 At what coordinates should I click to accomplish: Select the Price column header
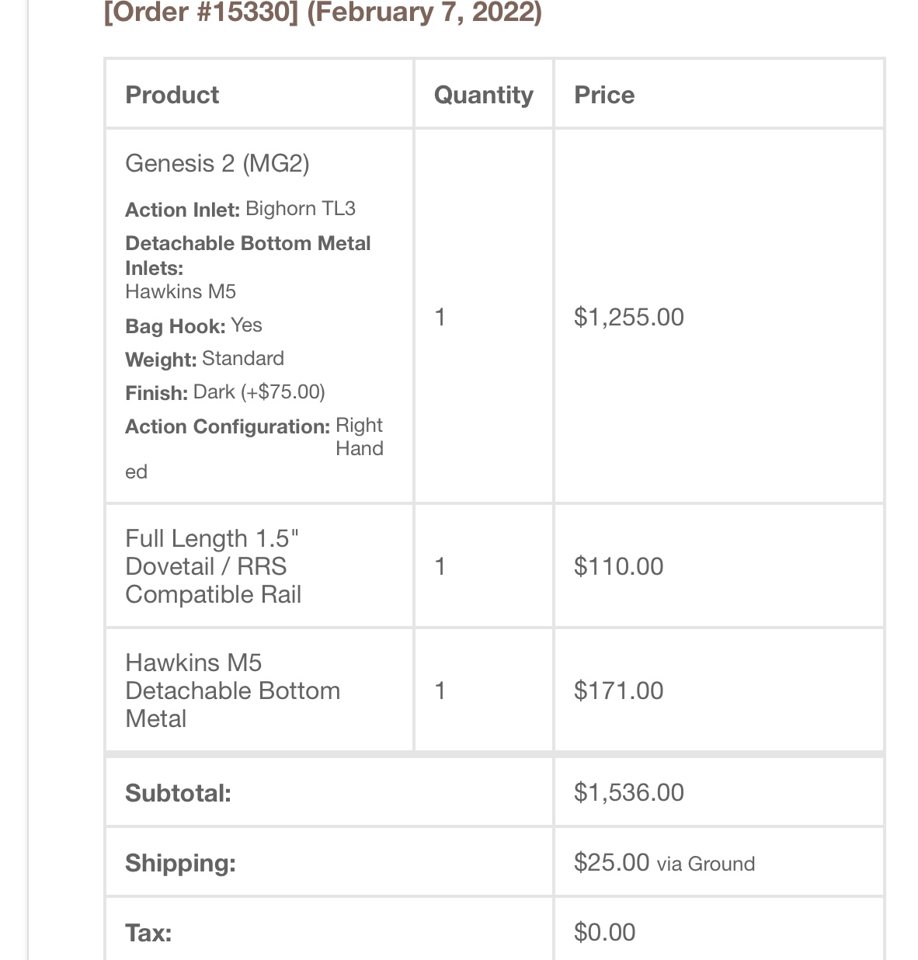[604, 95]
